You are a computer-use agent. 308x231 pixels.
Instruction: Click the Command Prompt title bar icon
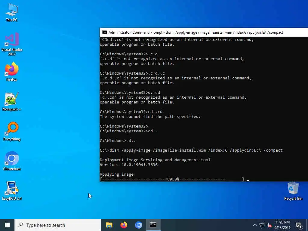tap(104, 32)
